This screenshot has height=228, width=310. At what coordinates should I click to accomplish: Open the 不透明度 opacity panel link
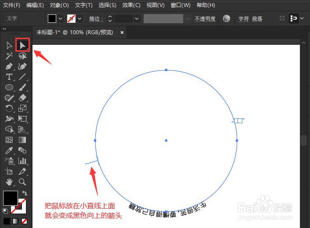tap(205, 19)
